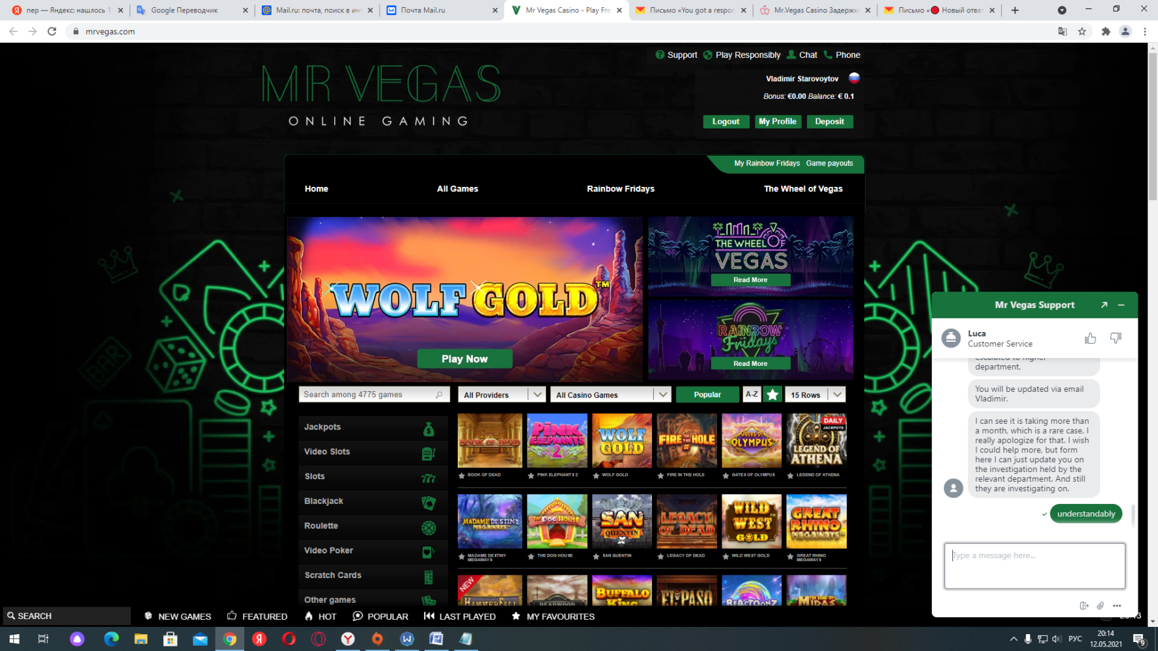Bookmark this page with the star icon

click(1082, 31)
